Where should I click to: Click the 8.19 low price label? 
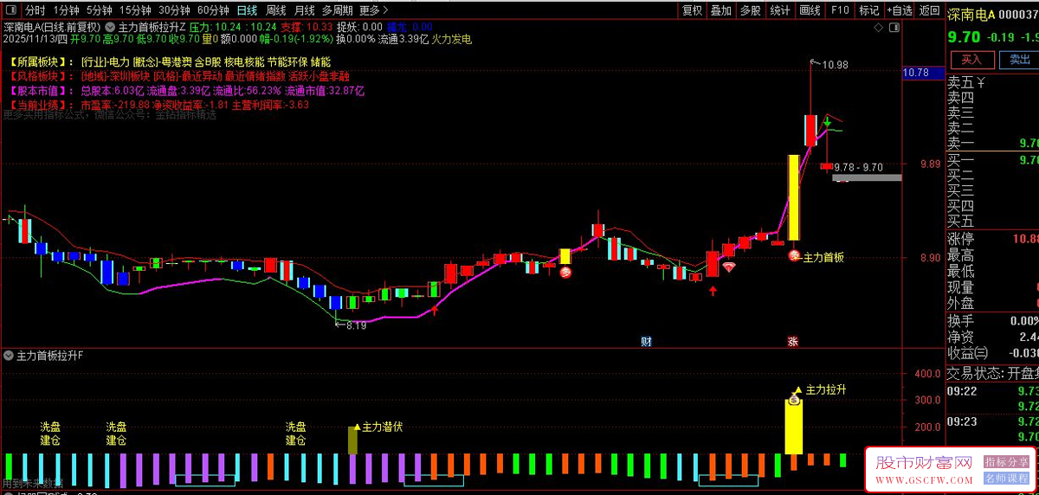[356, 325]
